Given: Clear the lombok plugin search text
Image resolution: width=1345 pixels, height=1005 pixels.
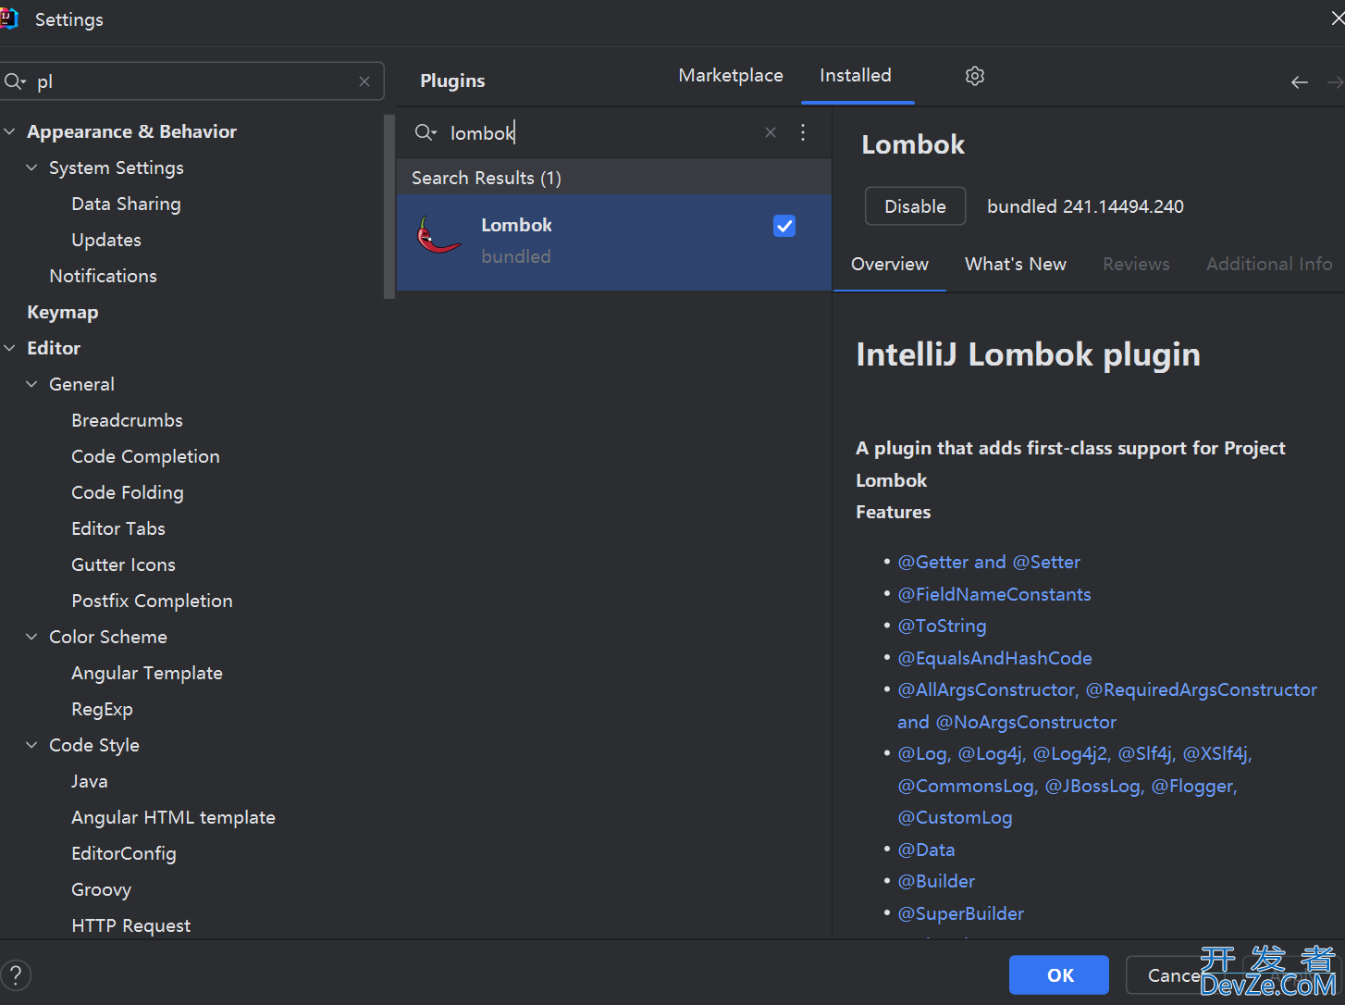Looking at the screenshot, I should pos(770,132).
